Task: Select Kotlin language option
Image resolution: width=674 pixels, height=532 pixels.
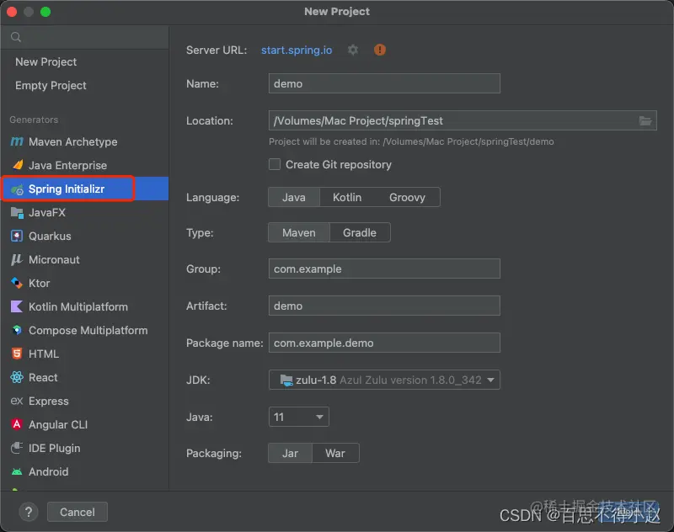Action: (347, 197)
